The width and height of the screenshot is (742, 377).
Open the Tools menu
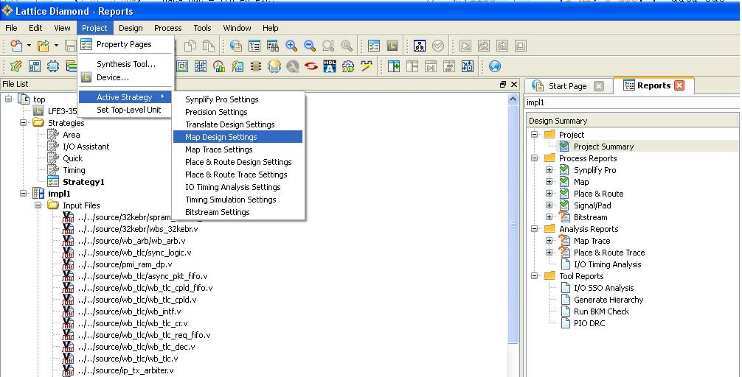[x=203, y=28]
